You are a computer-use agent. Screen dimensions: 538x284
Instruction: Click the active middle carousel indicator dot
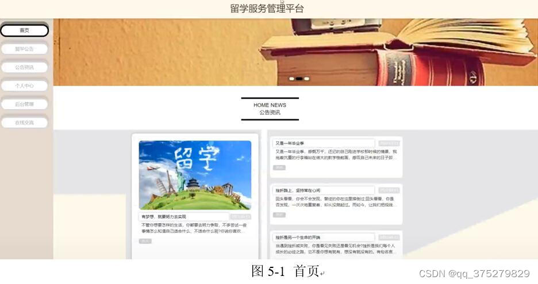click(x=299, y=79)
